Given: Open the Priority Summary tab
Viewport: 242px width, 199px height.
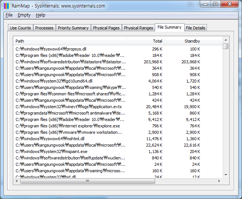Looking at the screenshot, I should pyautogui.click(x=73, y=28).
